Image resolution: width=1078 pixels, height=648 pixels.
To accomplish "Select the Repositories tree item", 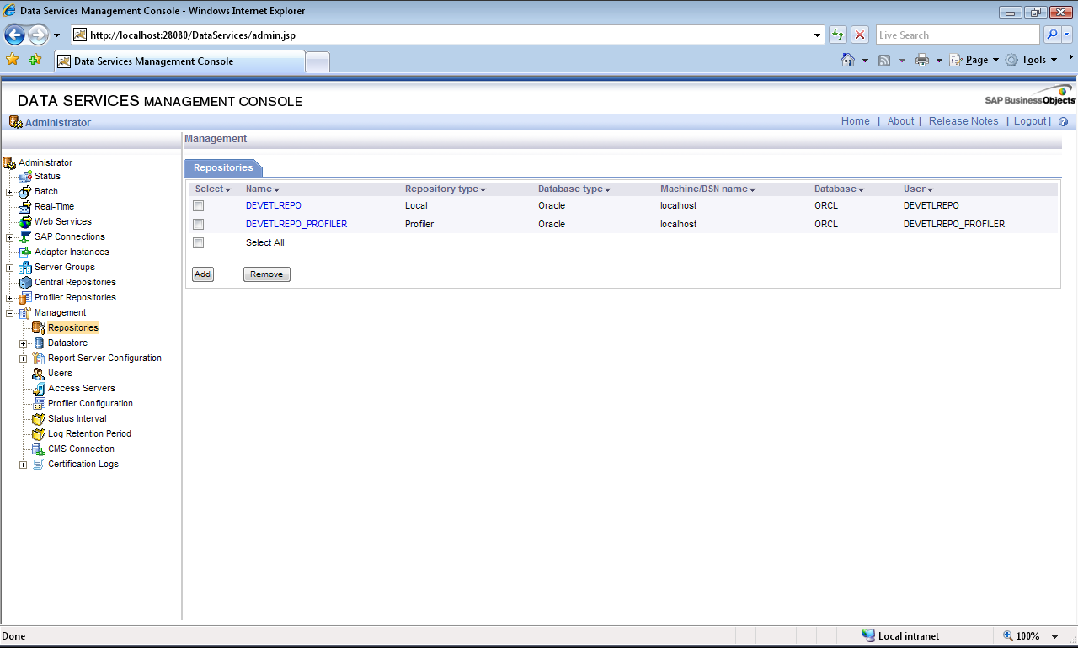I will [73, 328].
